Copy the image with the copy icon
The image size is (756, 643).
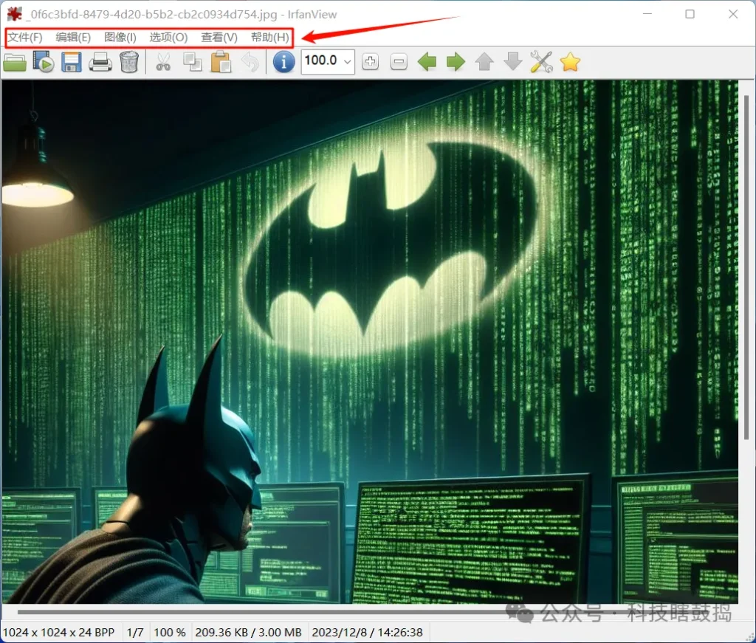(x=193, y=62)
